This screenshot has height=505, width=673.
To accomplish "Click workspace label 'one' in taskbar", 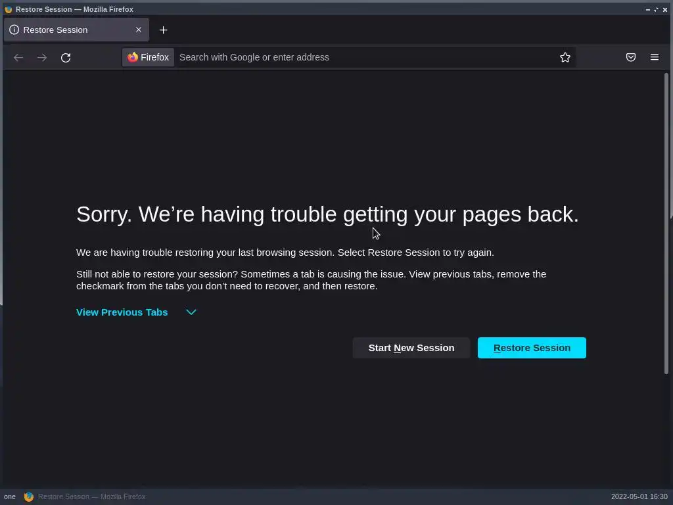I will coord(9,497).
